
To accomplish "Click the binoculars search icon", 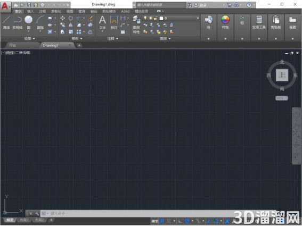I will pos(189,5).
